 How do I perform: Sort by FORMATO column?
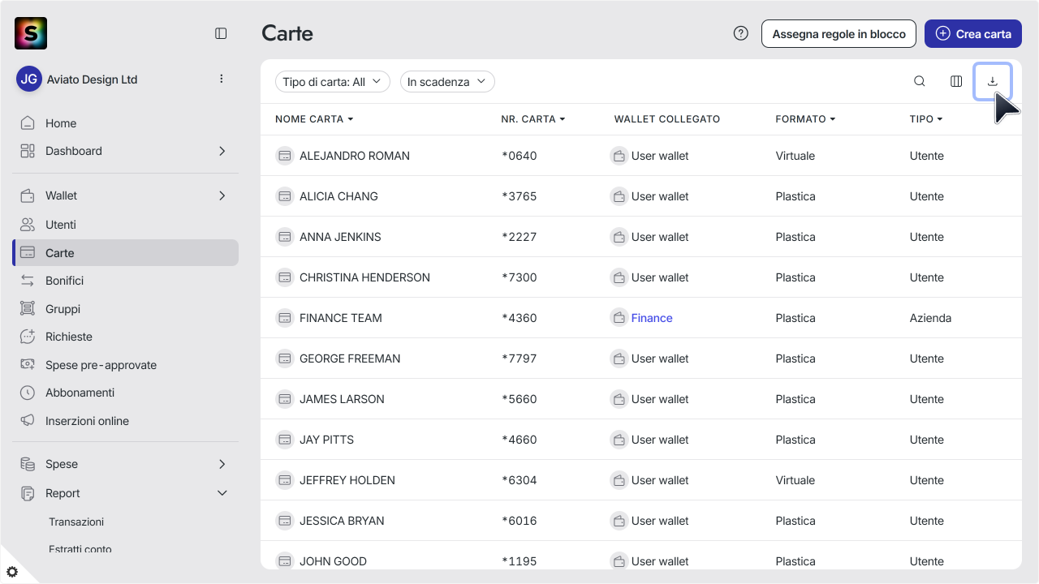click(x=805, y=119)
